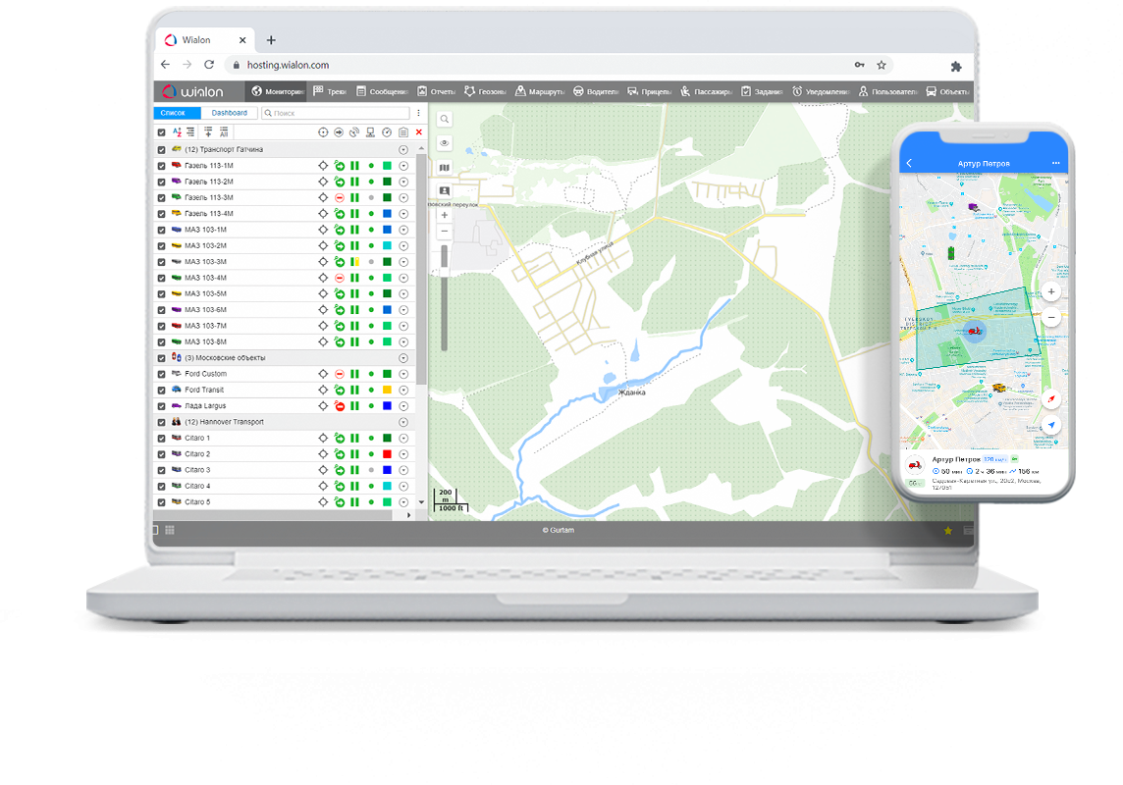The image size is (1123, 785).
Task: Toggle the map visibility eye icon
Action: [x=445, y=143]
